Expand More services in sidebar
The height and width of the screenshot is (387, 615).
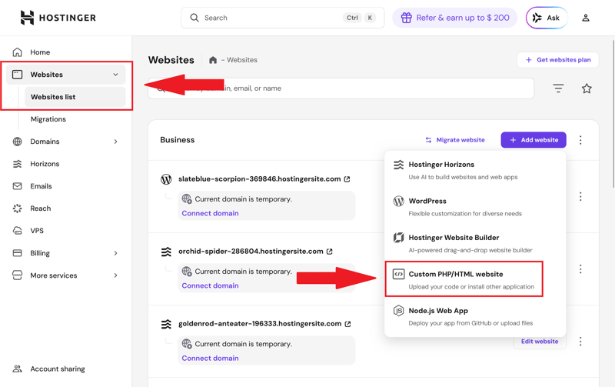tap(115, 275)
